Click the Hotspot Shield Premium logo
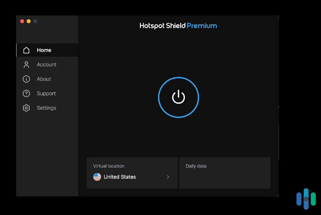321x215 pixels. [x=178, y=26]
